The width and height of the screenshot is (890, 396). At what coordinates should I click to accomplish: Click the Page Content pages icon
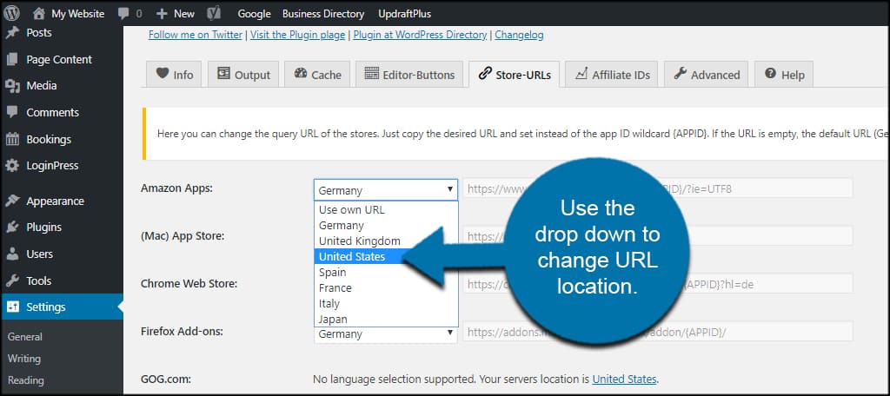point(12,59)
